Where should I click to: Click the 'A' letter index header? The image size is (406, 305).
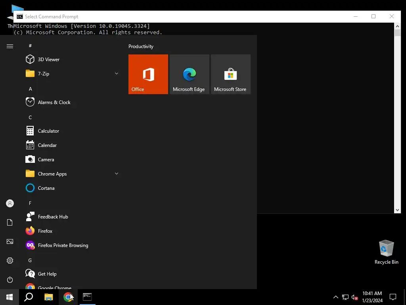point(30,89)
